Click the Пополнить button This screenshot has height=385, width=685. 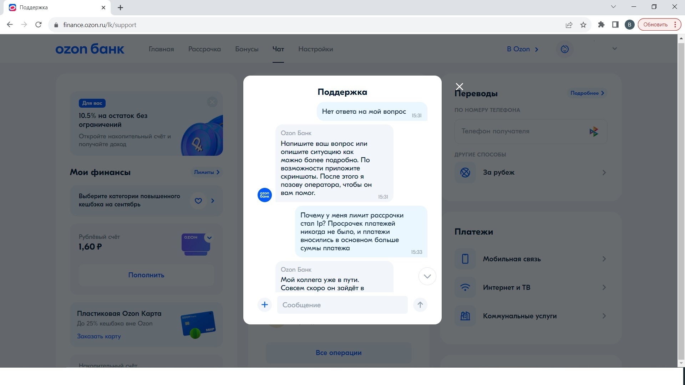(146, 275)
